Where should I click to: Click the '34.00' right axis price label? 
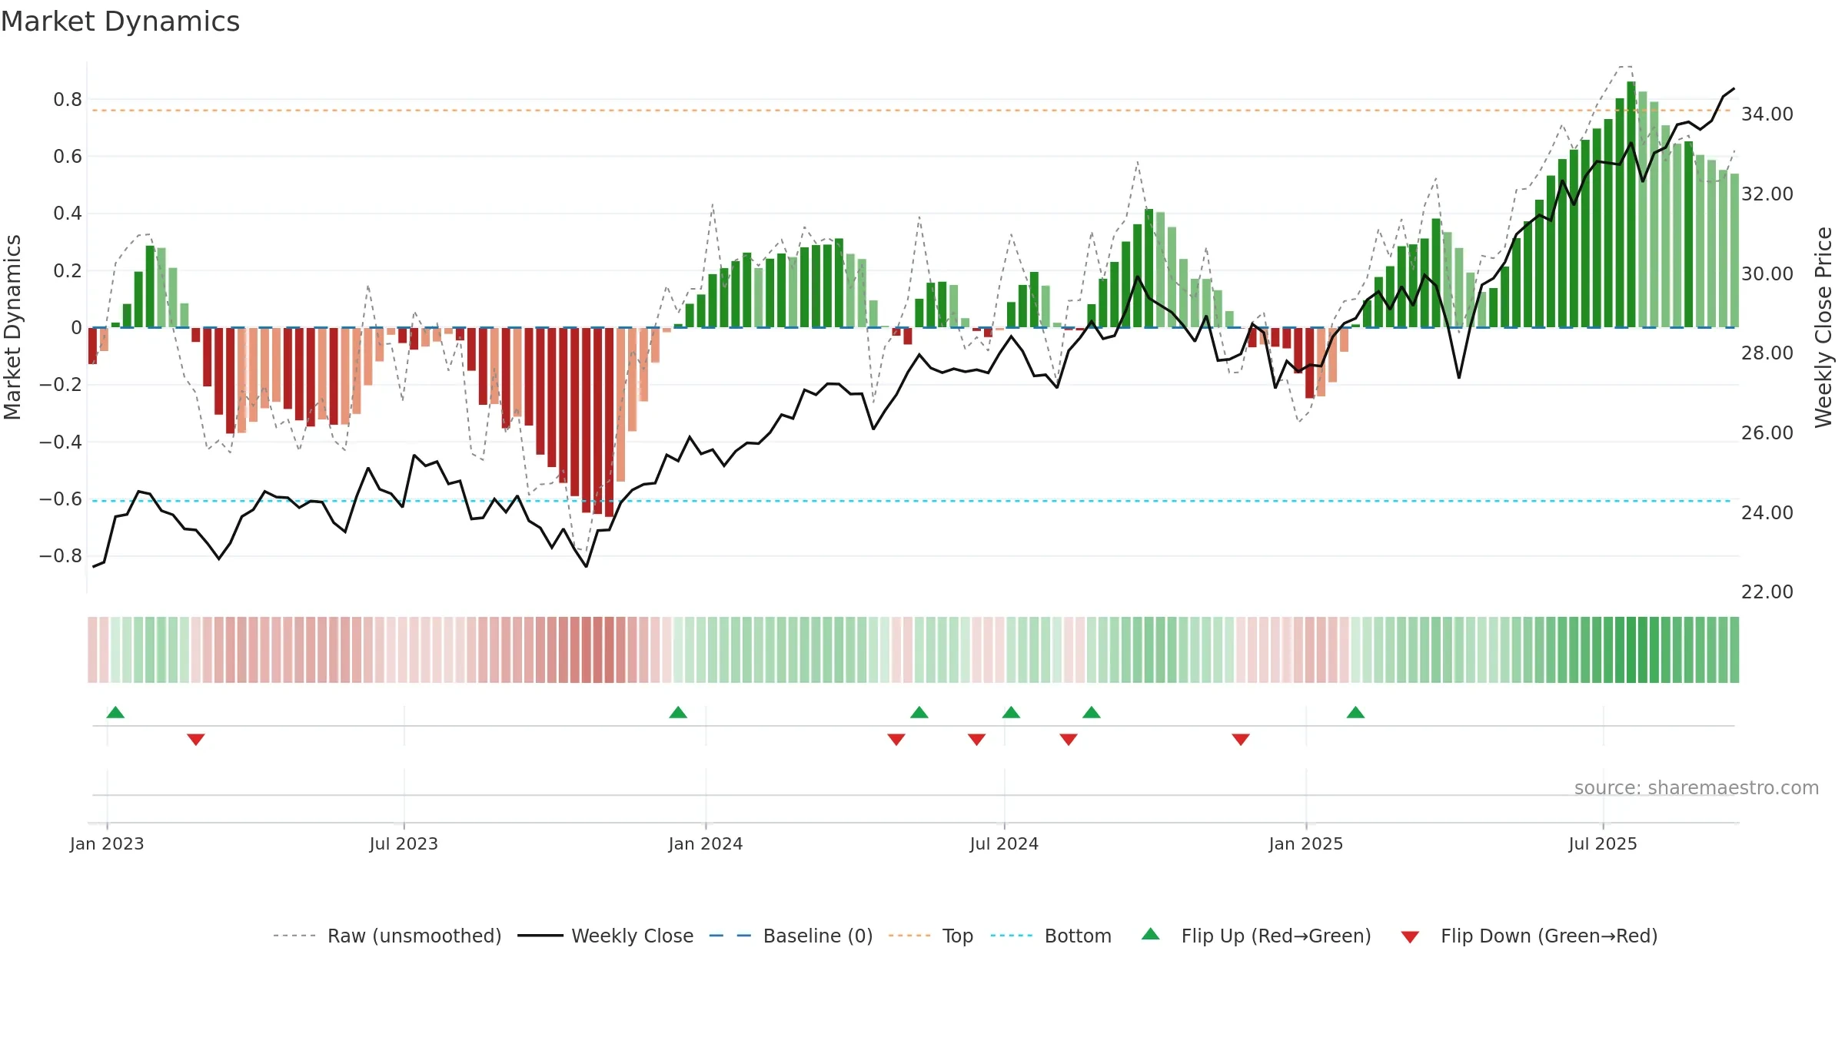(1767, 114)
